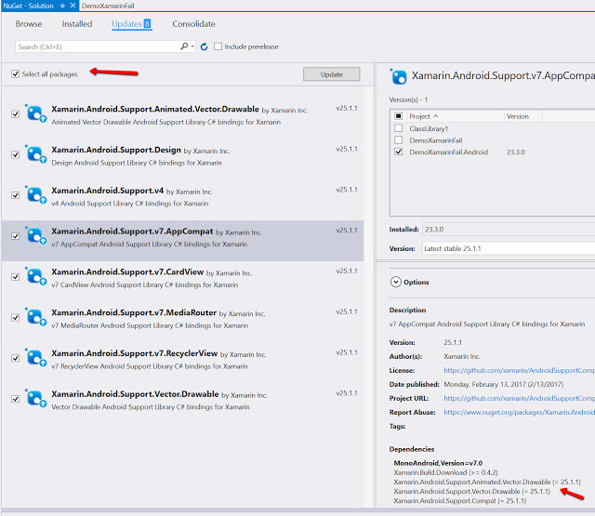The height and width of the screenshot is (516, 595).
Task: Switch to the Installed tab
Action: click(x=77, y=24)
